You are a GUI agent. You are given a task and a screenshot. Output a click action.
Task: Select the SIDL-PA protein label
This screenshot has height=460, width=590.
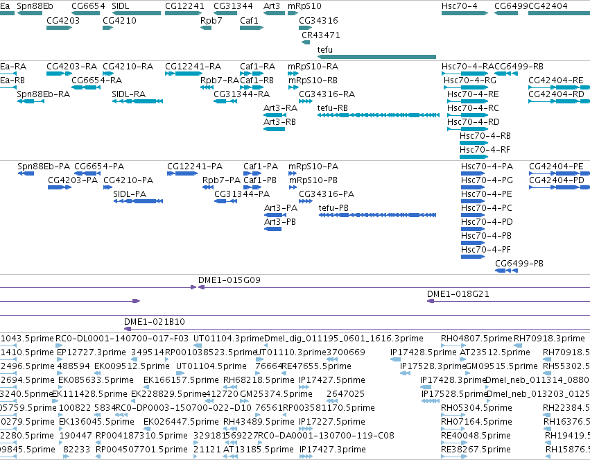[x=130, y=194]
